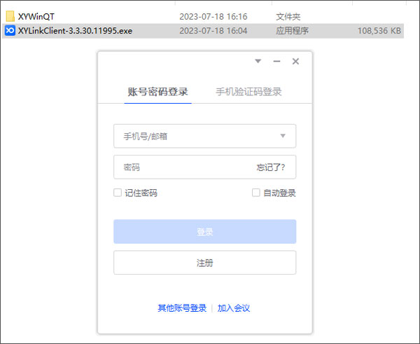
Task: Click the 注册 register button
Action: [x=205, y=263]
